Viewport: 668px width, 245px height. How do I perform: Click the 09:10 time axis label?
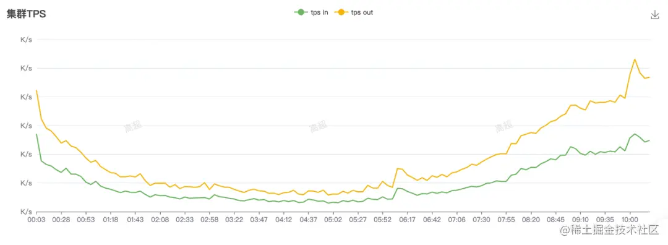[x=580, y=220]
